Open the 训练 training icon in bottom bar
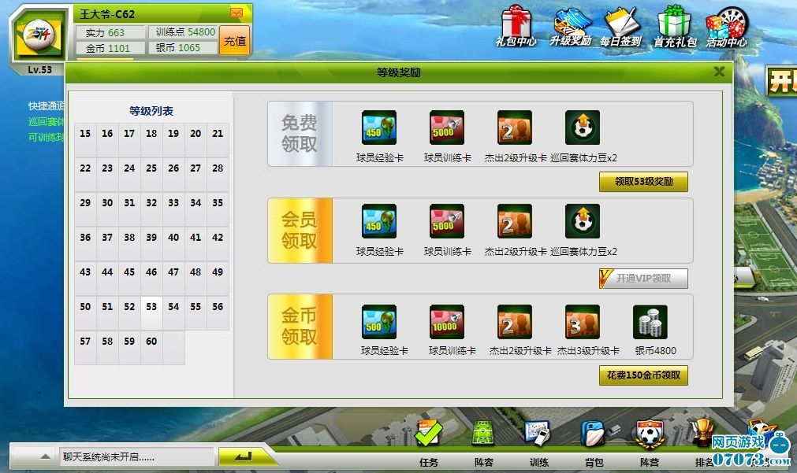797x473 pixels. [x=538, y=436]
